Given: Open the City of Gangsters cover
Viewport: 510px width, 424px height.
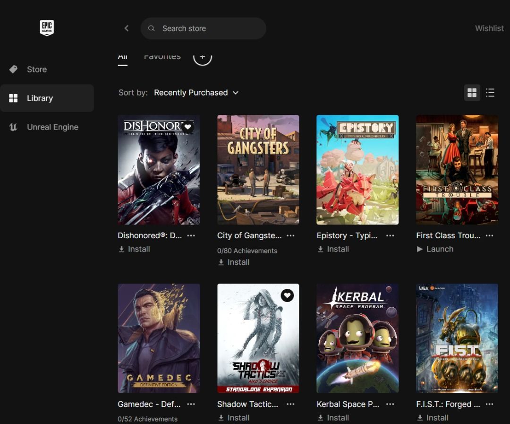Looking at the screenshot, I should point(258,170).
